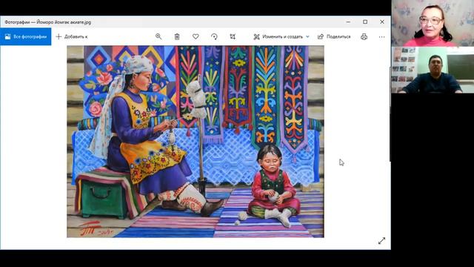Delete the photo using the trash icon
The image size is (474, 267).
click(177, 36)
